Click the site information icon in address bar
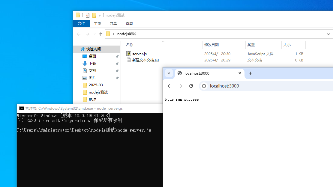The width and height of the screenshot is (333, 187). [x=204, y=86]
